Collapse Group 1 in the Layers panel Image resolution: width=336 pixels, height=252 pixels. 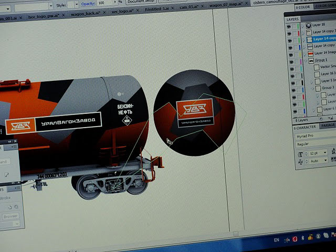306,61
